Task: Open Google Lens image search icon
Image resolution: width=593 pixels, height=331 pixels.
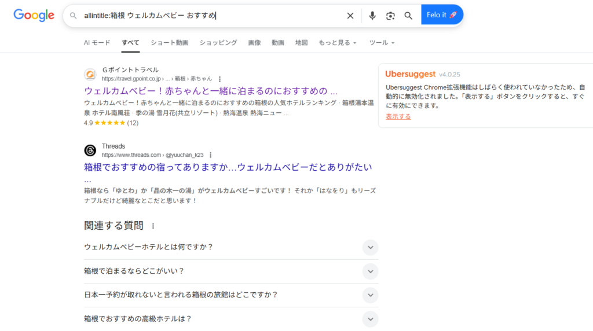Action: [390, 16]
